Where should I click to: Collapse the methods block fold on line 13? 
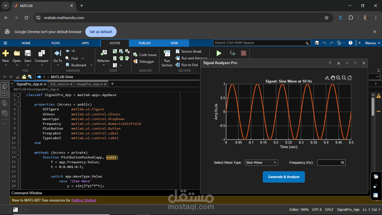18,152
